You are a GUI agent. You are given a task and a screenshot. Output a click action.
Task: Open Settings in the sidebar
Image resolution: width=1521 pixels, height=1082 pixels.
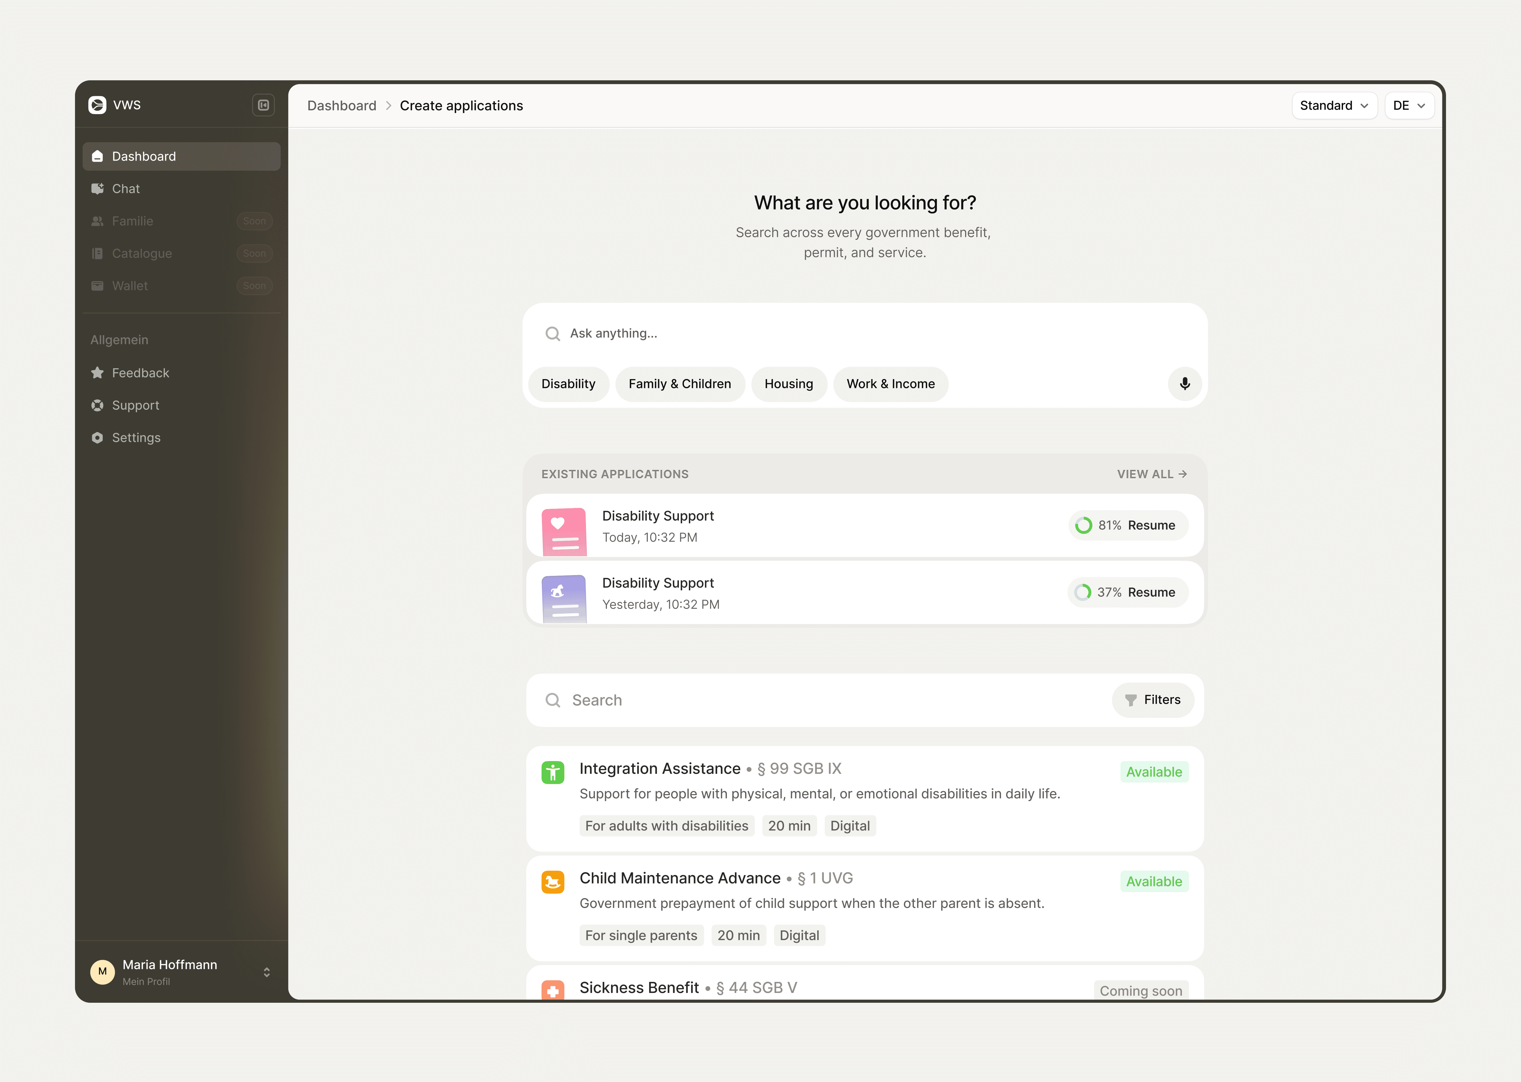136,438
